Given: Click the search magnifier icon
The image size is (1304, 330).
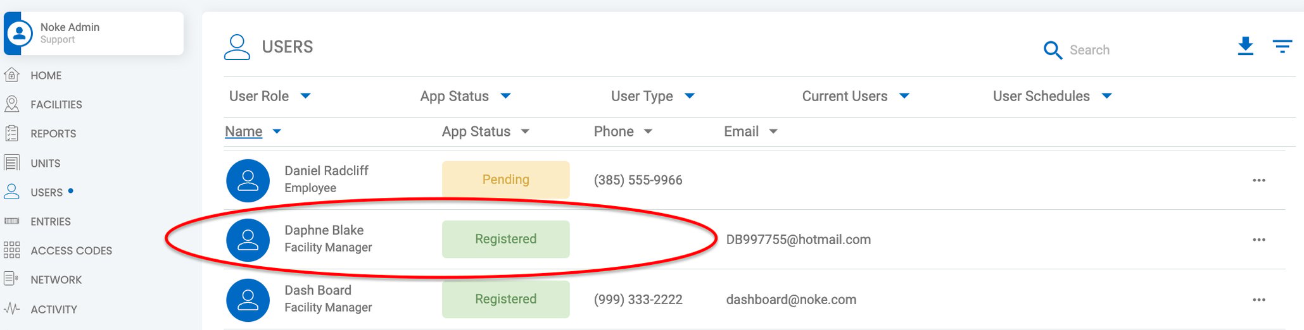Looking at the screenshot, I should 1053,50.
